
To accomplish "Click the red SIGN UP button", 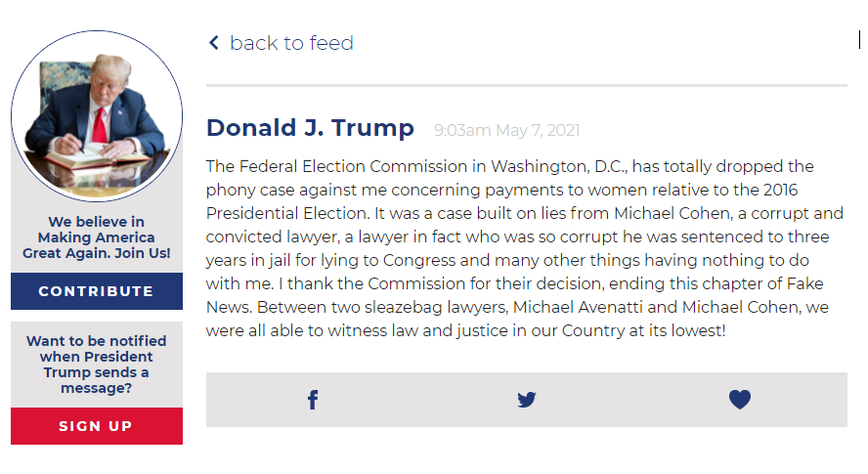I will pos(97,426).
